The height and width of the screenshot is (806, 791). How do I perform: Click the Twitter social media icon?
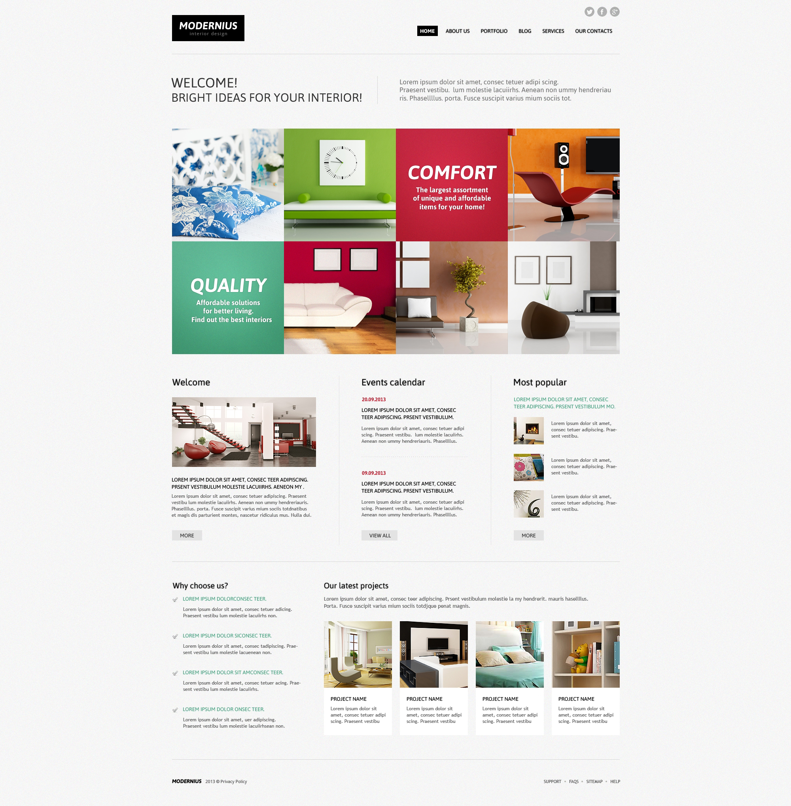pos(590,11)
